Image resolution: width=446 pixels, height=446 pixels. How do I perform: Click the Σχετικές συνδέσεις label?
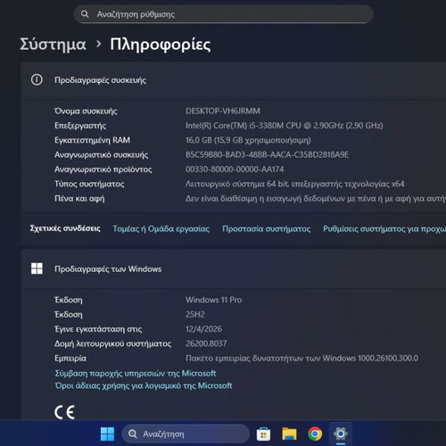(65, 228)
